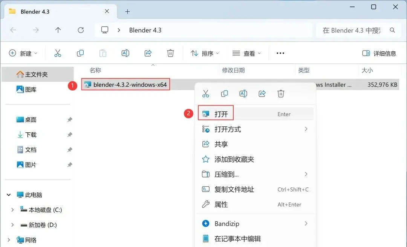Sort by the 修改日期 column header
The width and height of the screenshot is (407, 247).
[x=233, y=70]
